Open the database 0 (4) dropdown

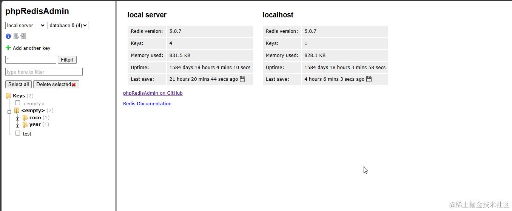click(x=68, y=25)
